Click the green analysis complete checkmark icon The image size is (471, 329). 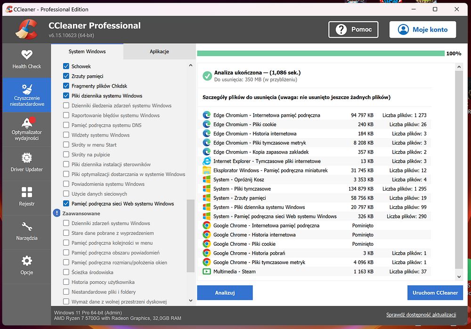(207, 76)
